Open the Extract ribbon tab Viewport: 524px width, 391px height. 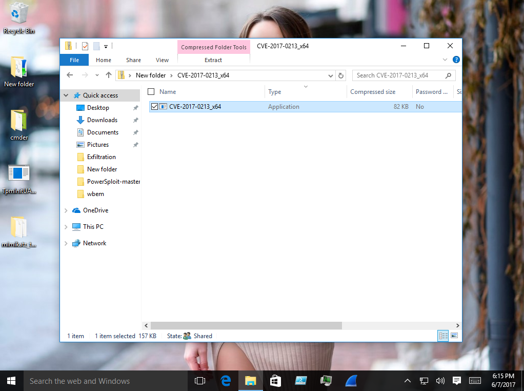tap(213, 60)
